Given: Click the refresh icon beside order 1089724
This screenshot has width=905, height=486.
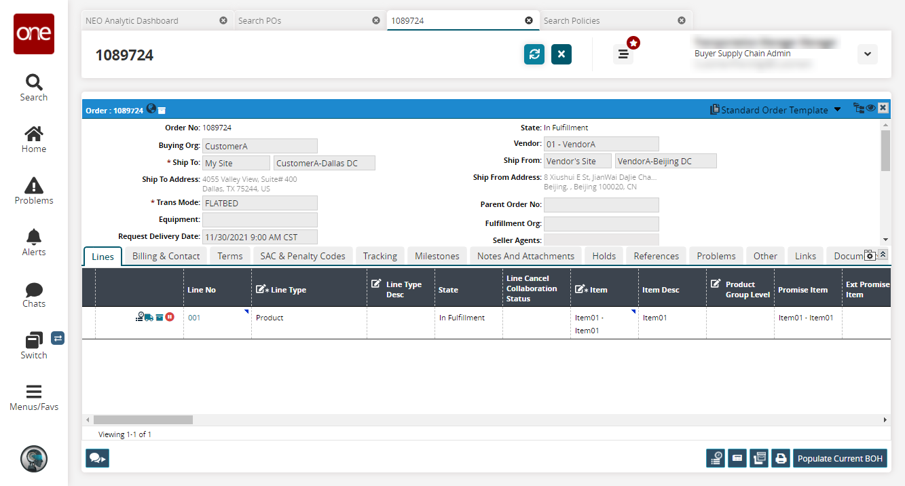Looking at the screenshot, I should pyautogui.click(x=534, y=54).
